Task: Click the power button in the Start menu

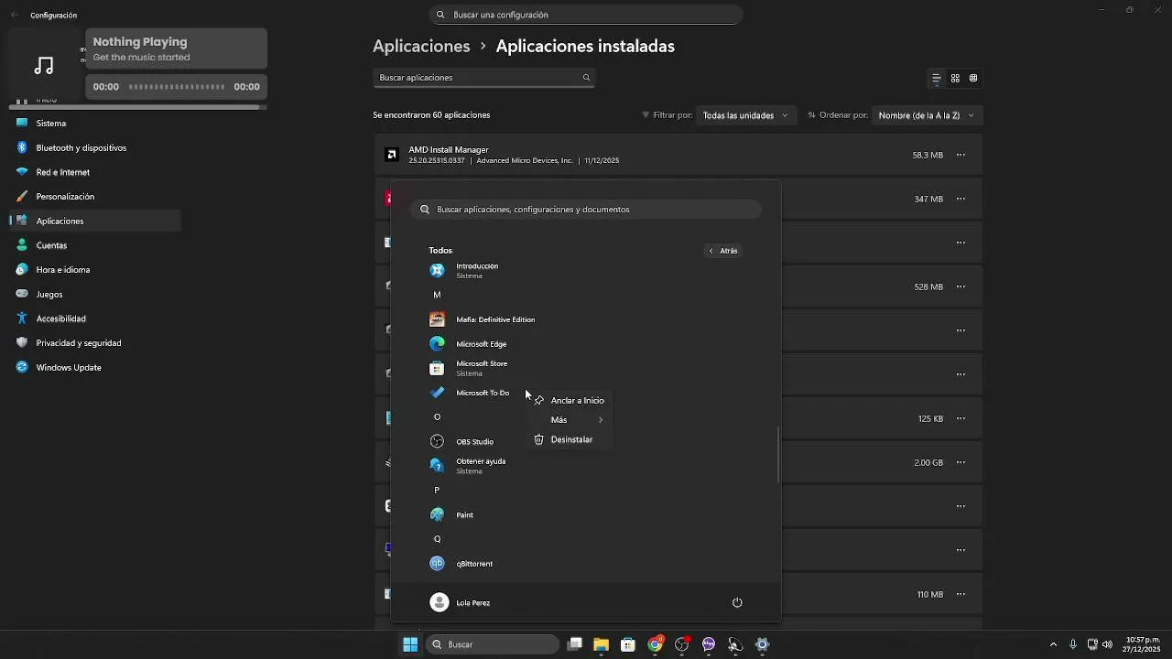Action: pos(737,602)
